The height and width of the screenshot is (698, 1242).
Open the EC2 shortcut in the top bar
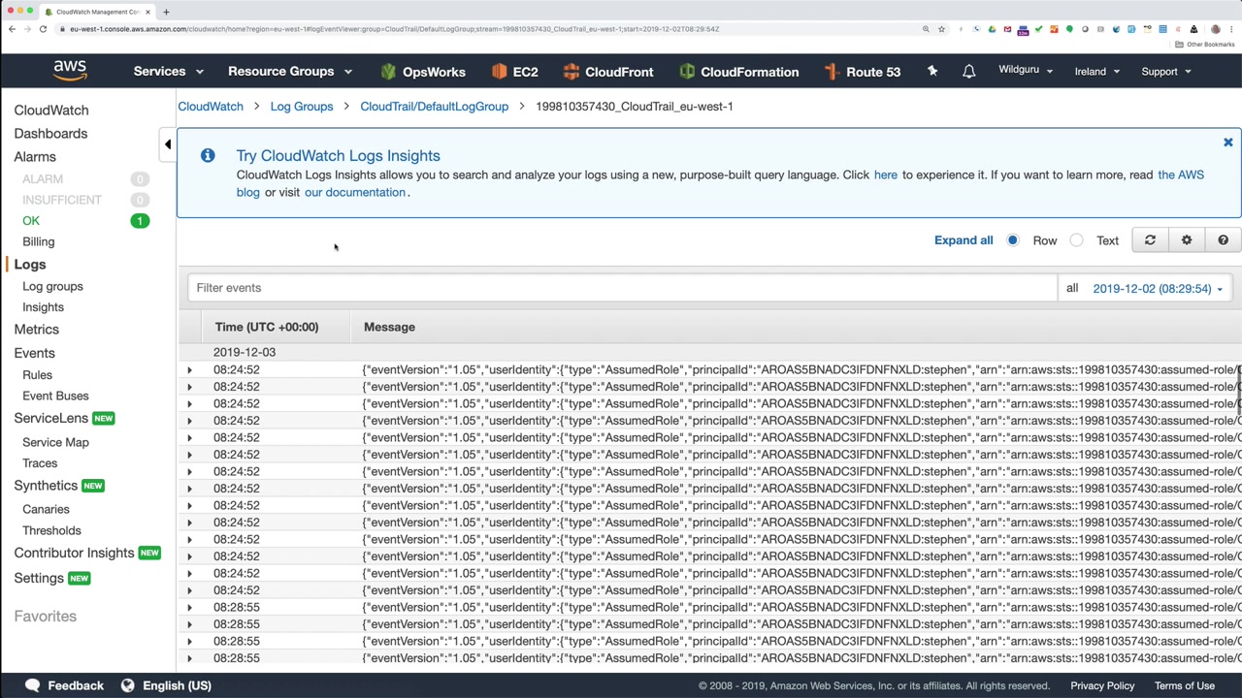(514, 72)
